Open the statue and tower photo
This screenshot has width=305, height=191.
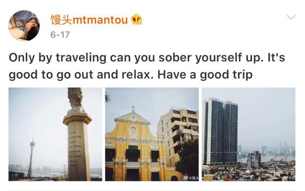click(x=55, y=134)
